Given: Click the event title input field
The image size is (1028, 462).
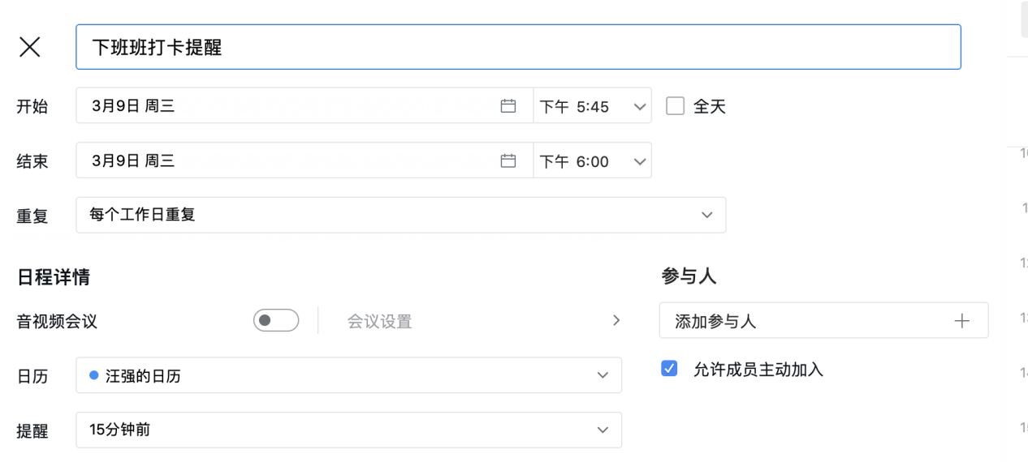Looking at the screenshot, I should 518,47.
